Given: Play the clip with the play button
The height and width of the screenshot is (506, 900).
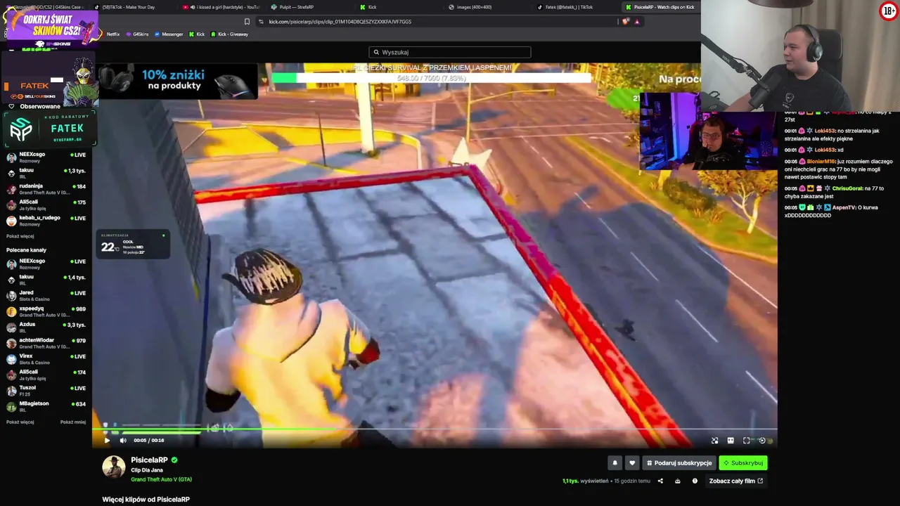Looking at the screenshot, I should point(107,441).
